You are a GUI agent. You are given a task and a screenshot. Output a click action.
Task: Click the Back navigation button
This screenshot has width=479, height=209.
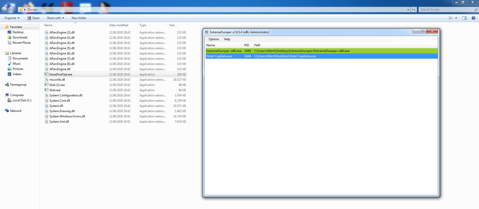[x=4, y=9]
